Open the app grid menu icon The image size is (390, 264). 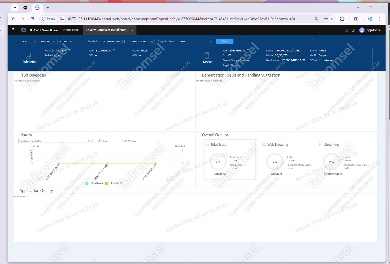[x=12, y=30]
